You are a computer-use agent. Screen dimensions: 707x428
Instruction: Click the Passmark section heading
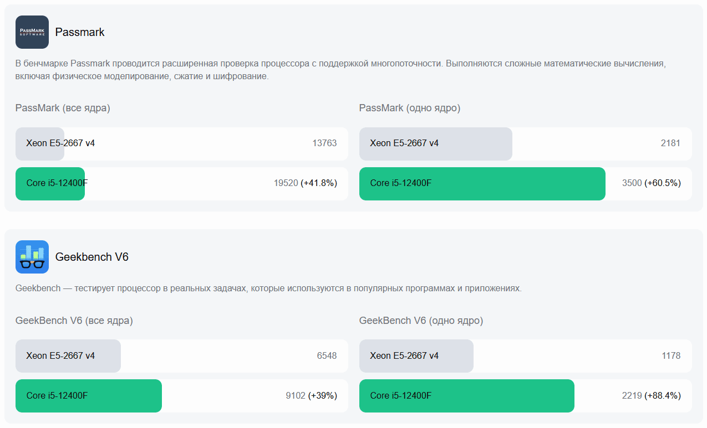[x=80, y=32]
